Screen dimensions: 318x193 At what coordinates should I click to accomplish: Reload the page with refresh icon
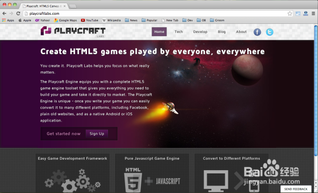(x=18, y=14)
